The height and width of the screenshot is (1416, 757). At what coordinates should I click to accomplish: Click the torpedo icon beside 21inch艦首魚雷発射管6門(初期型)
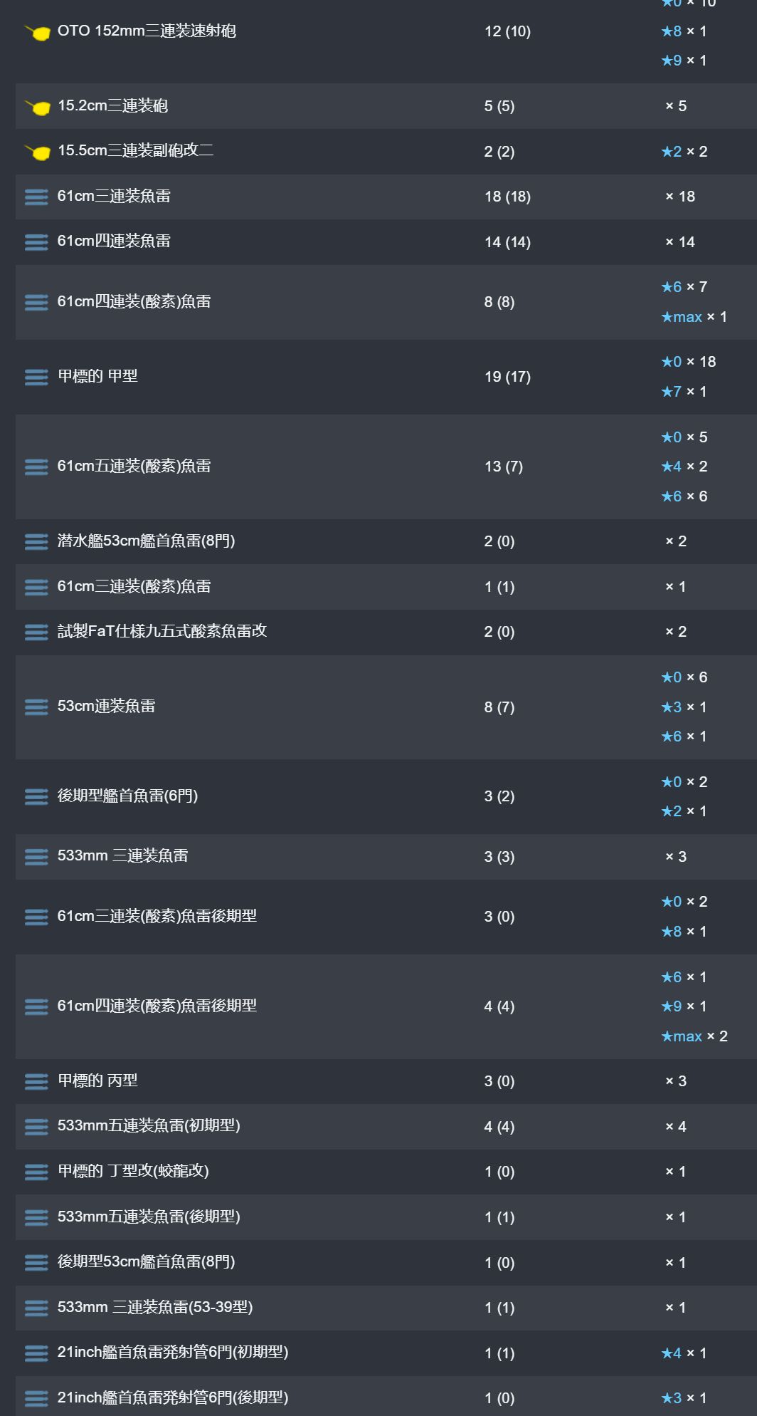click(36, 1353)
